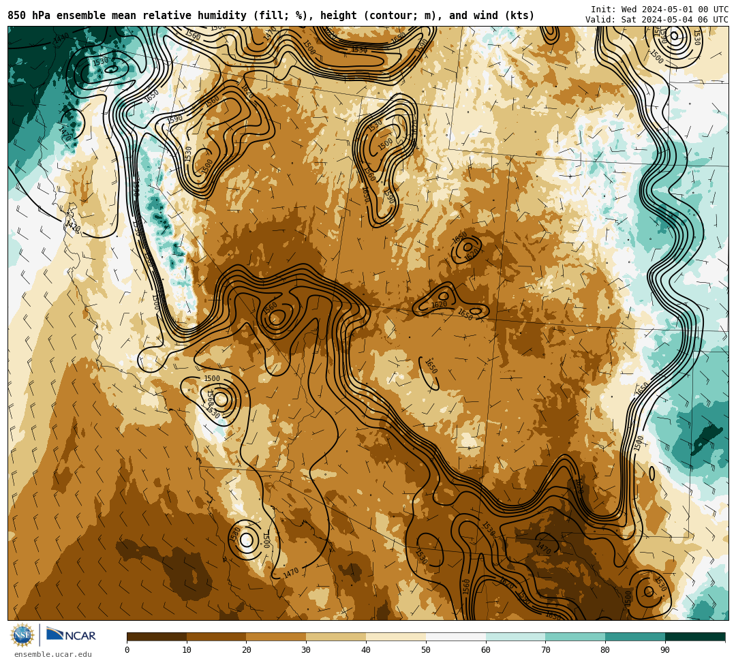Screen dimensions: 736x663
Task: Click the colorbar tick label '50'
Action: (x=426, y=650)
